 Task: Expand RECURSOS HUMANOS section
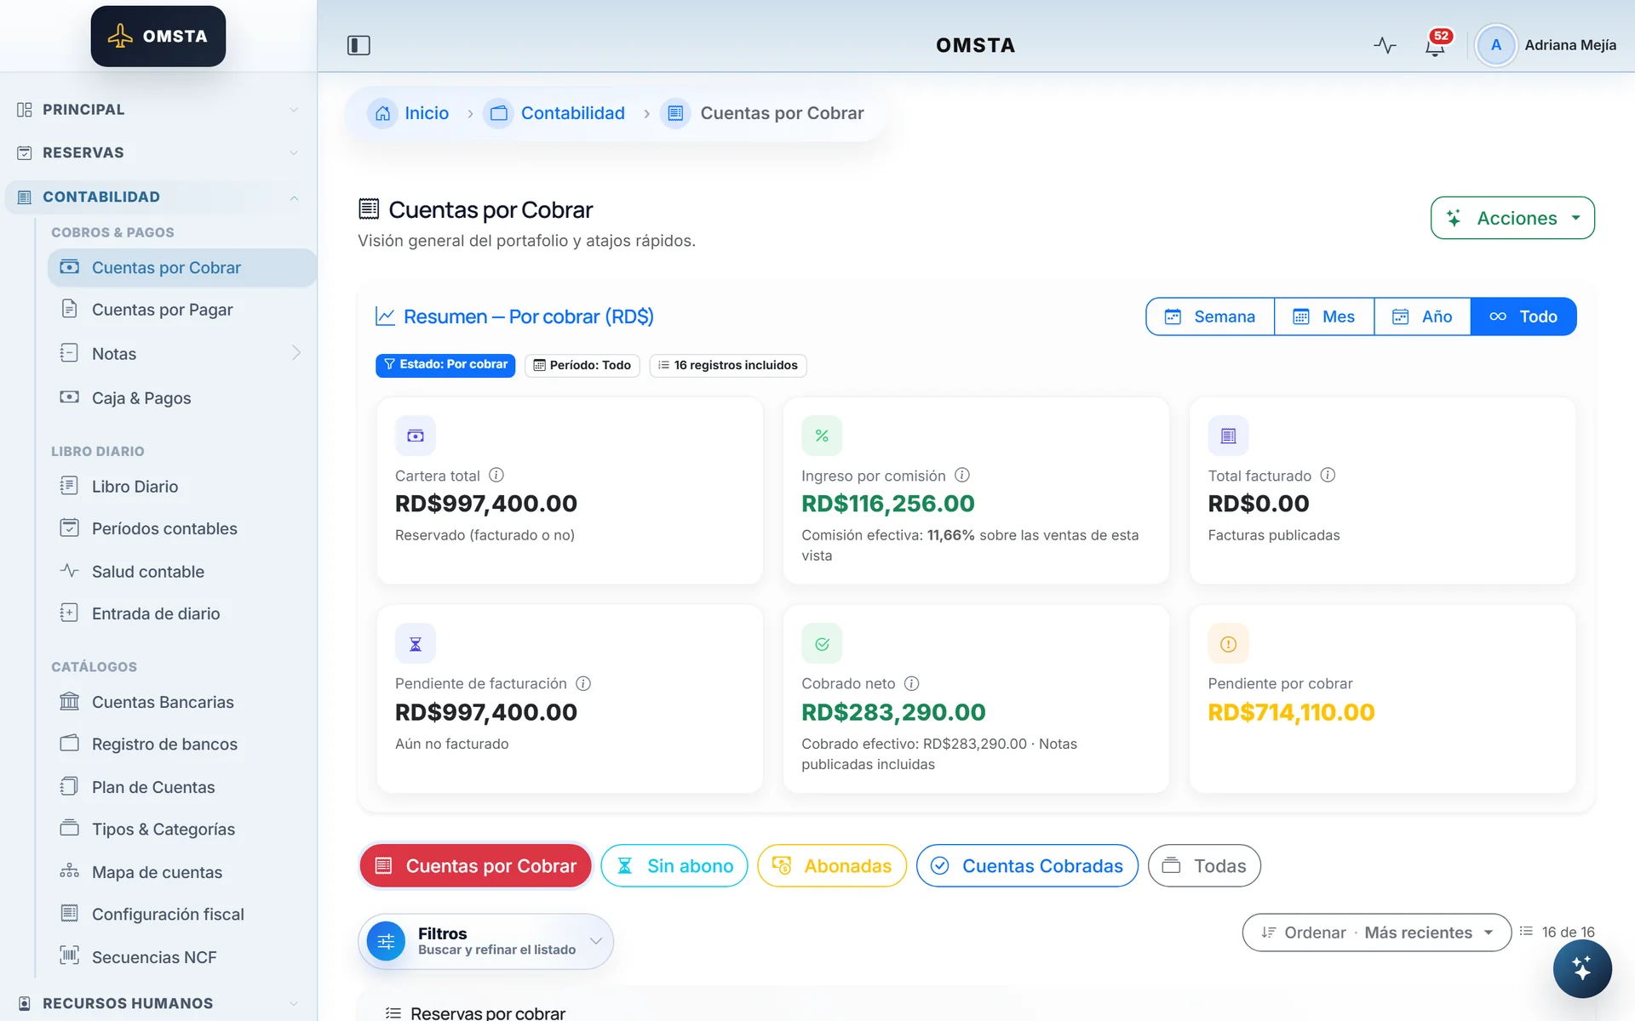coord(158,1003)
